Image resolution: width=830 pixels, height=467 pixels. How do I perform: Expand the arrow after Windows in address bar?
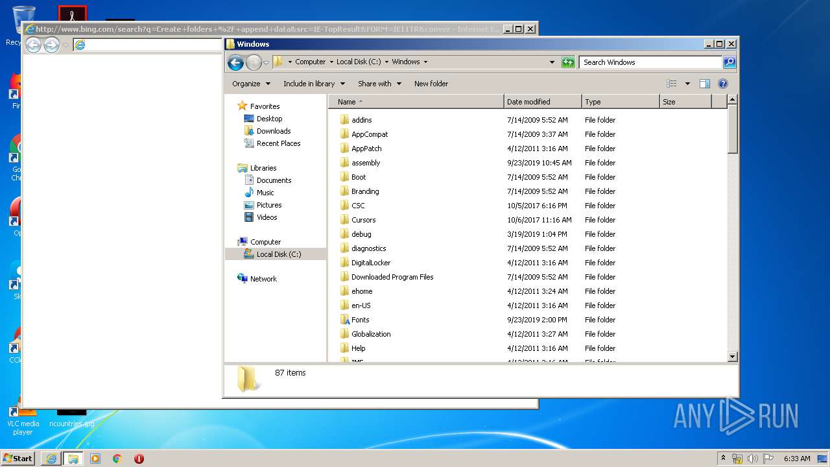pos(425,62)
